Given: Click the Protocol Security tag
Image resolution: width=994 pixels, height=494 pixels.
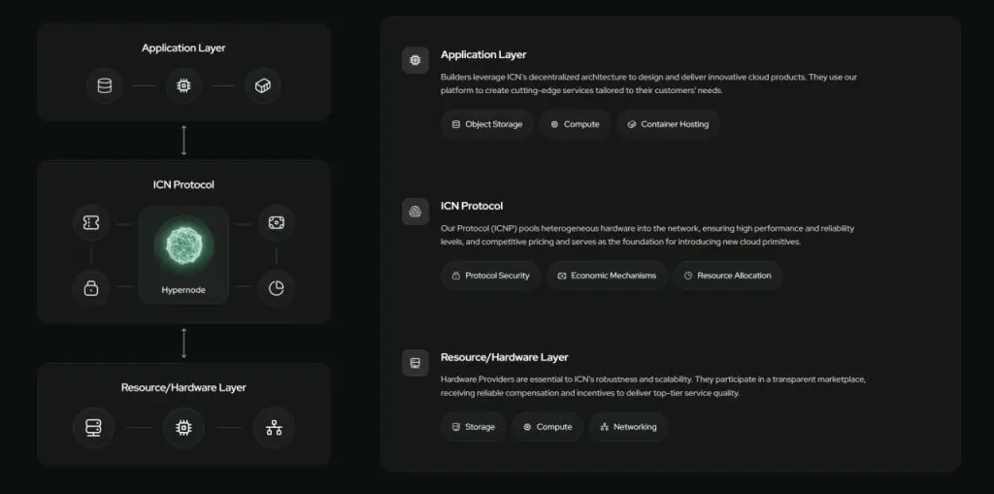Looking at the screenshot, I should 490,276.
